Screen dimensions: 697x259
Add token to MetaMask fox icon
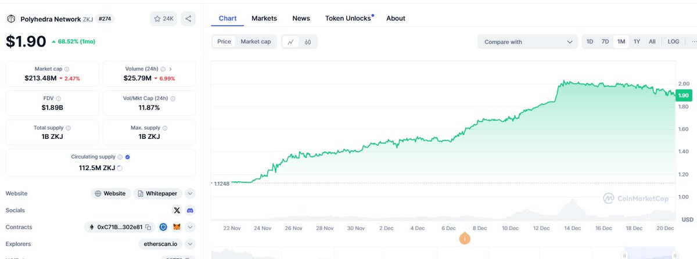click(x=177, y=227)
